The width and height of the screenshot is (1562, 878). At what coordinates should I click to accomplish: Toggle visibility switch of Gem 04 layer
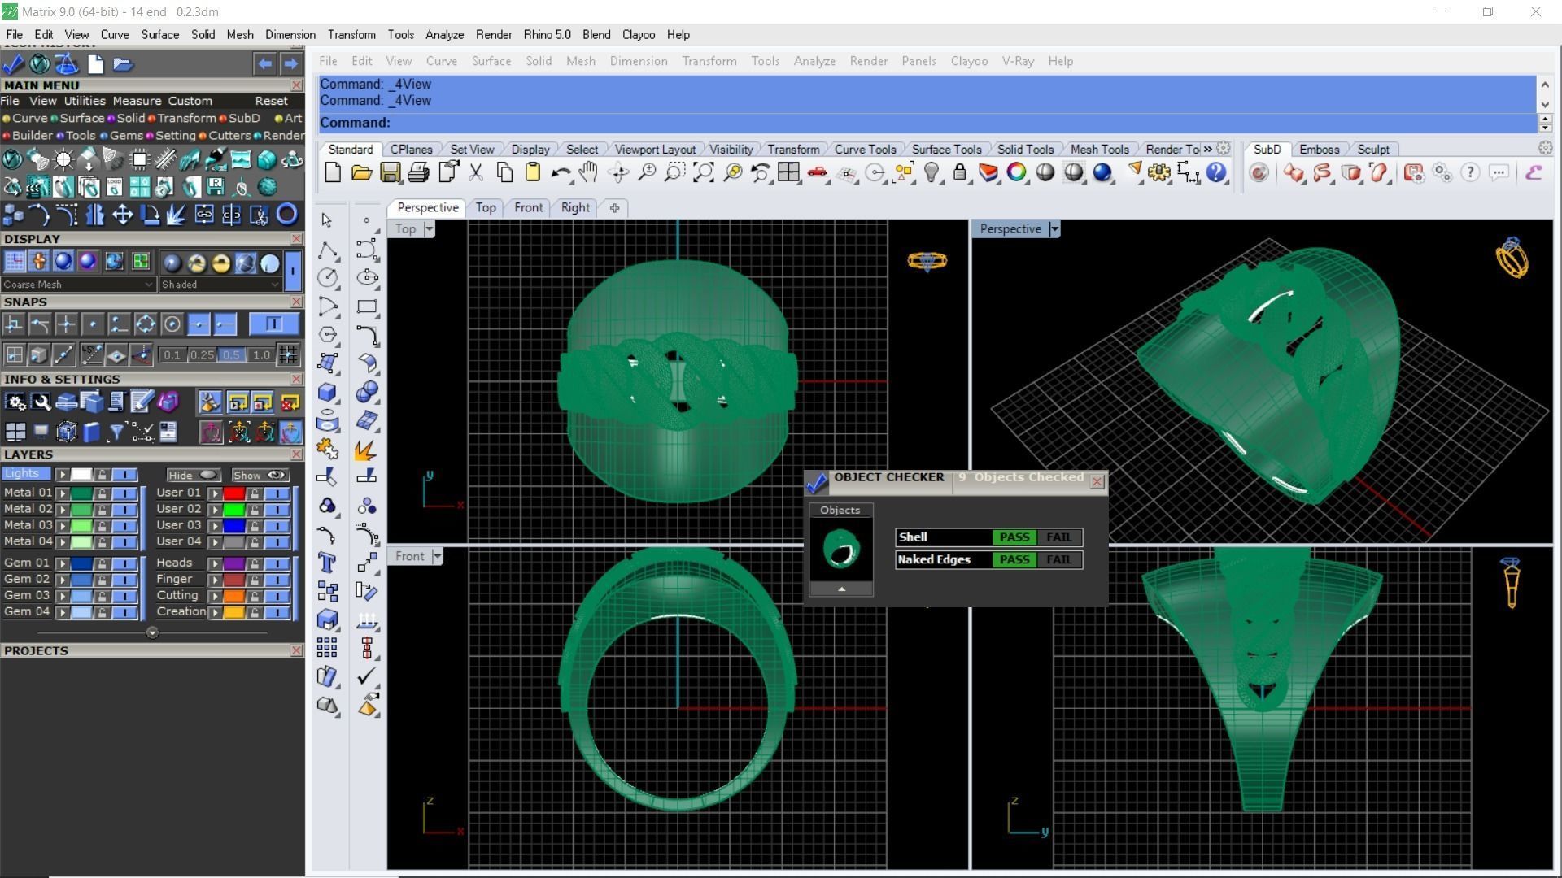pos(124,612)
